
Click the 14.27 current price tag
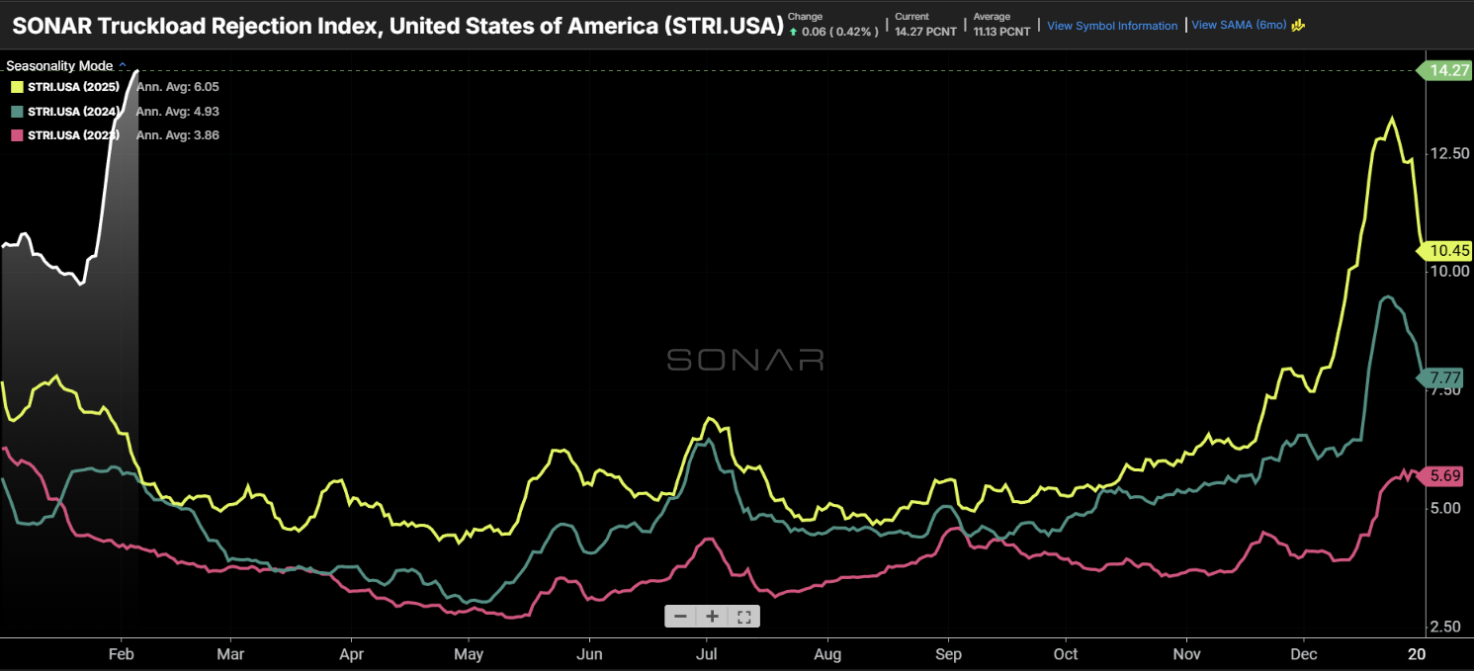tap(1444, 70)
